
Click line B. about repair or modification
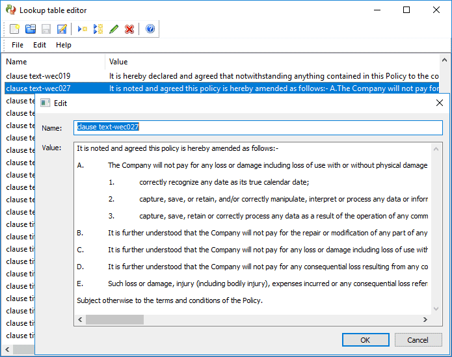tap(252, 233)
